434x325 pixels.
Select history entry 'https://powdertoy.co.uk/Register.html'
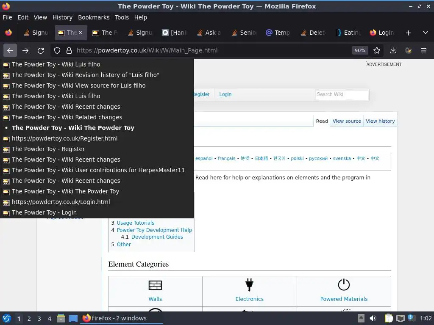[x=97, y=138]
